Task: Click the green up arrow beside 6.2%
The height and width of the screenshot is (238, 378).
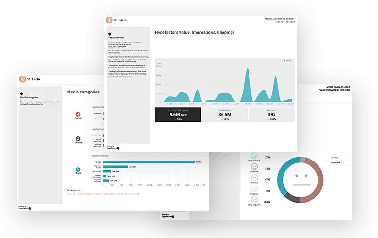Action: [268, 119]
